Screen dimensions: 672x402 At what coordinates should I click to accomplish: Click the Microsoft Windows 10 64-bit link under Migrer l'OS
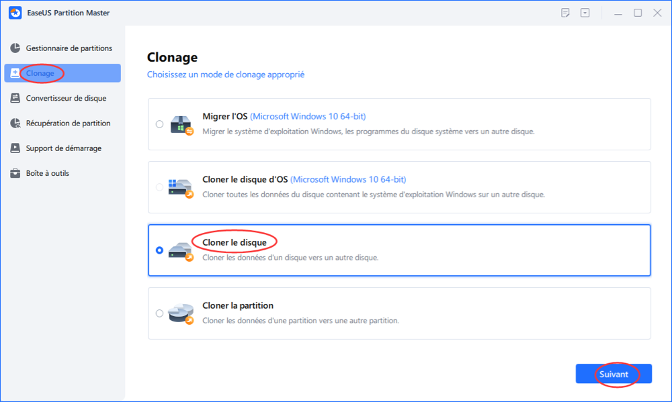click(308, 117)
